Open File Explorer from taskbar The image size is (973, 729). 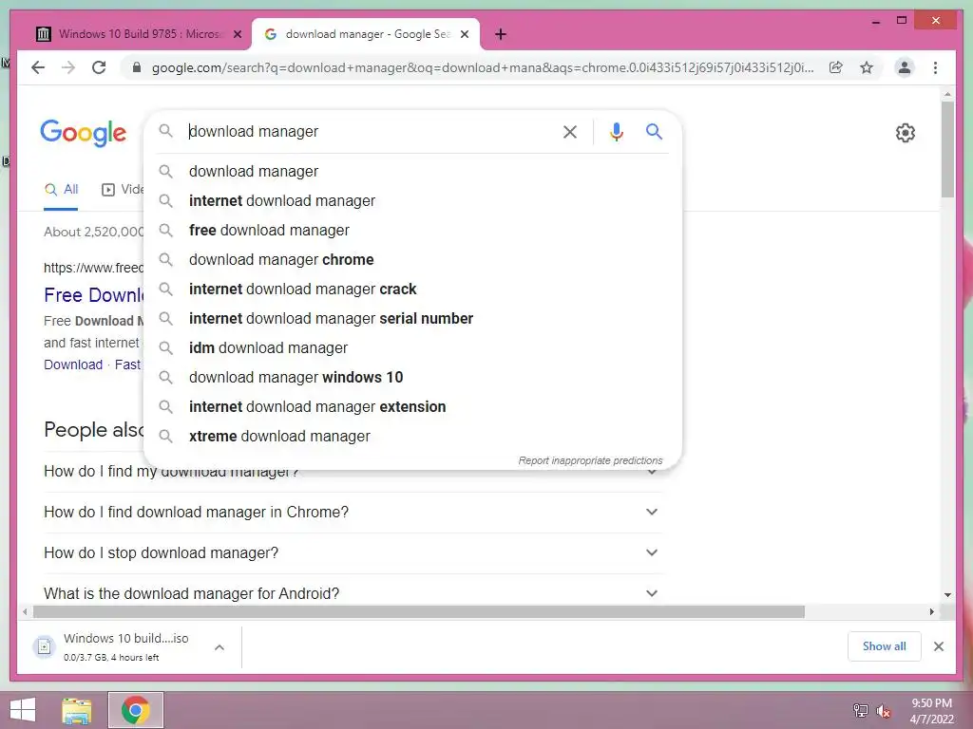tap(77, 710)
